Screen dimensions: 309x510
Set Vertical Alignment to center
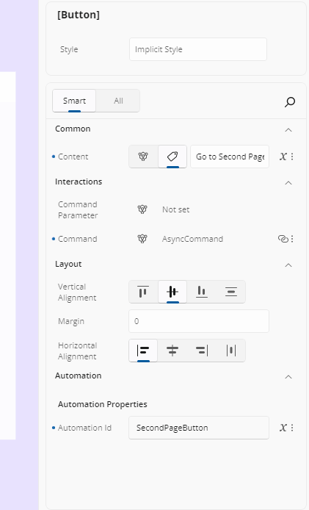tap(172, 292)
